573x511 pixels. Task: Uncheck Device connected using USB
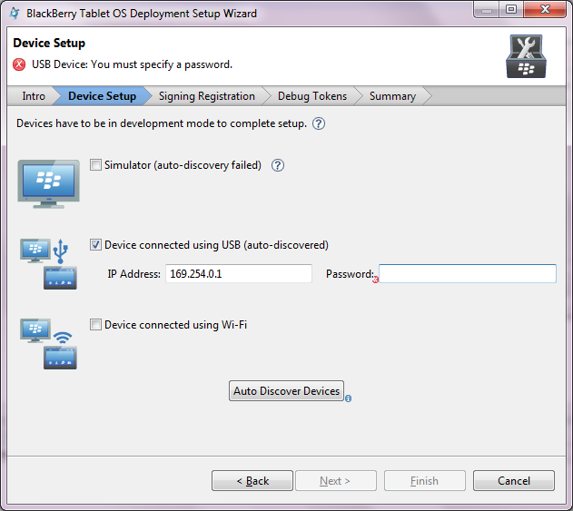pos(95,245)
